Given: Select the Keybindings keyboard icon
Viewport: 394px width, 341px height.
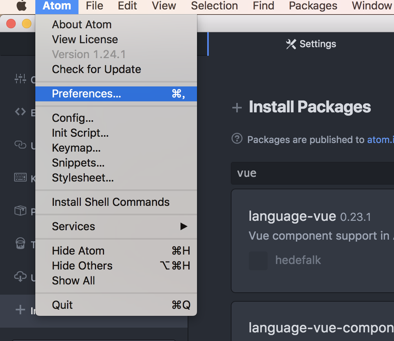Looking at the screenshot, I should tap(20, 178).
